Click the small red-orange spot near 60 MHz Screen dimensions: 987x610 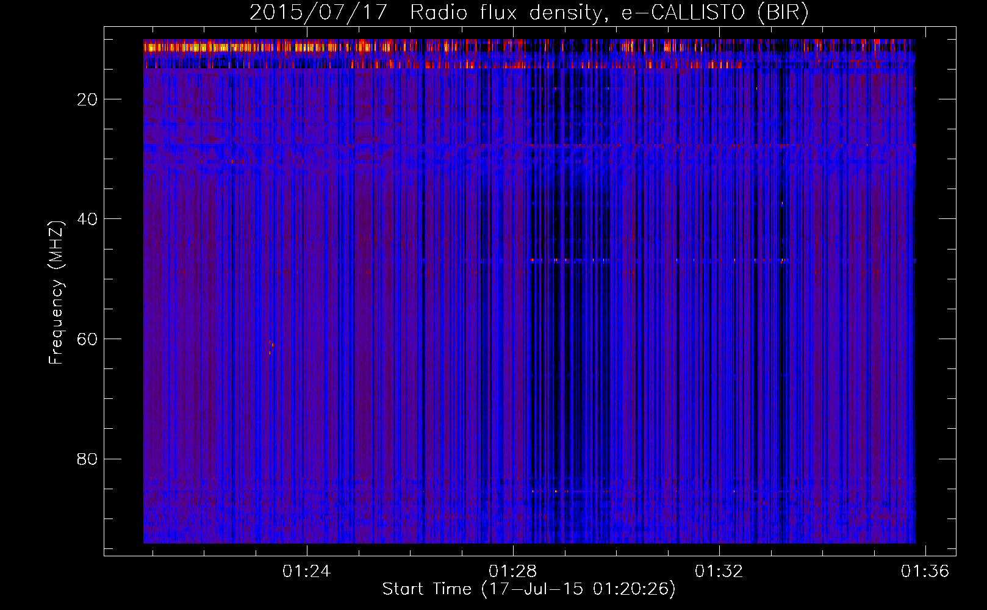pos(271,346)
